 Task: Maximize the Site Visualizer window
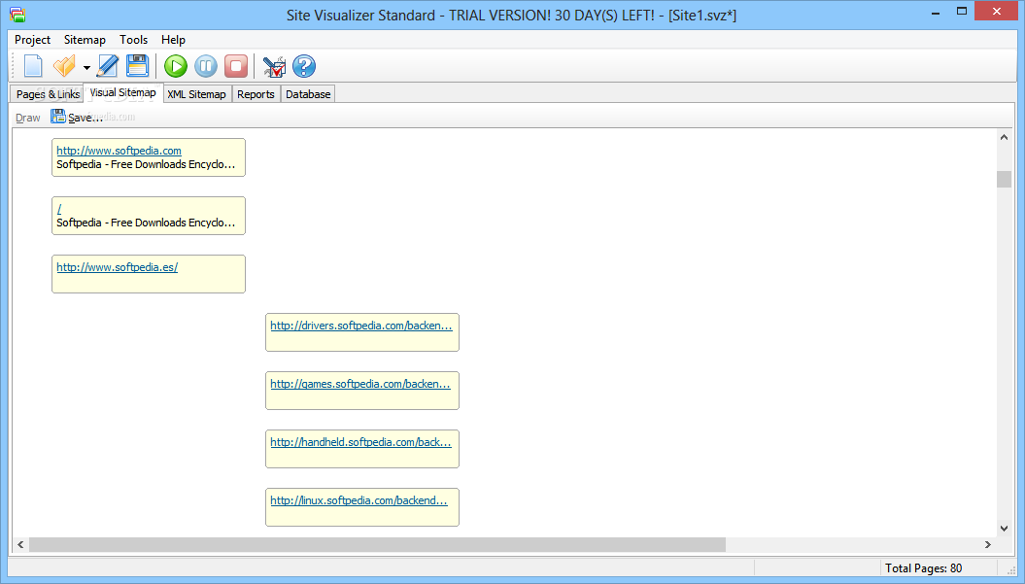click(962, 11)
